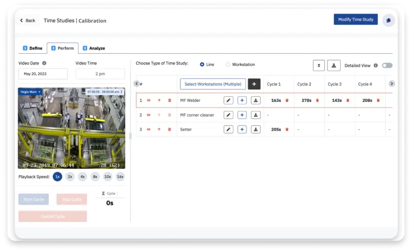Delete the 163s cycle time entry
412x251 pixels.
(287, 100)
